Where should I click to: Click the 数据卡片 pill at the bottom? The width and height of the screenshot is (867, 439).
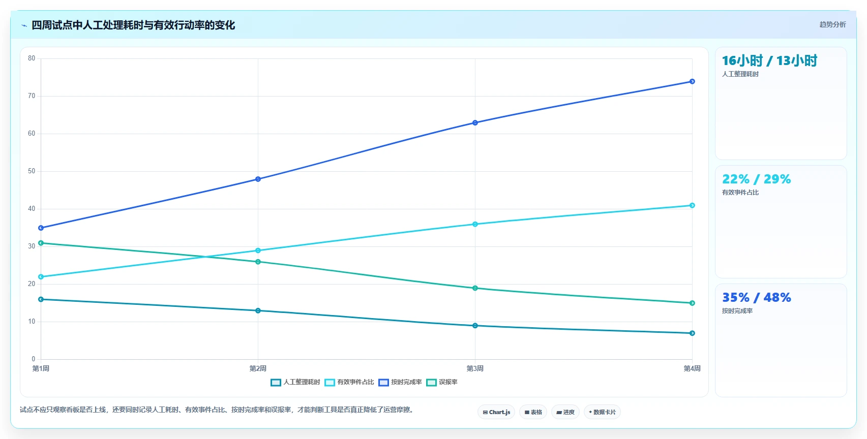(x=602, y=412)
